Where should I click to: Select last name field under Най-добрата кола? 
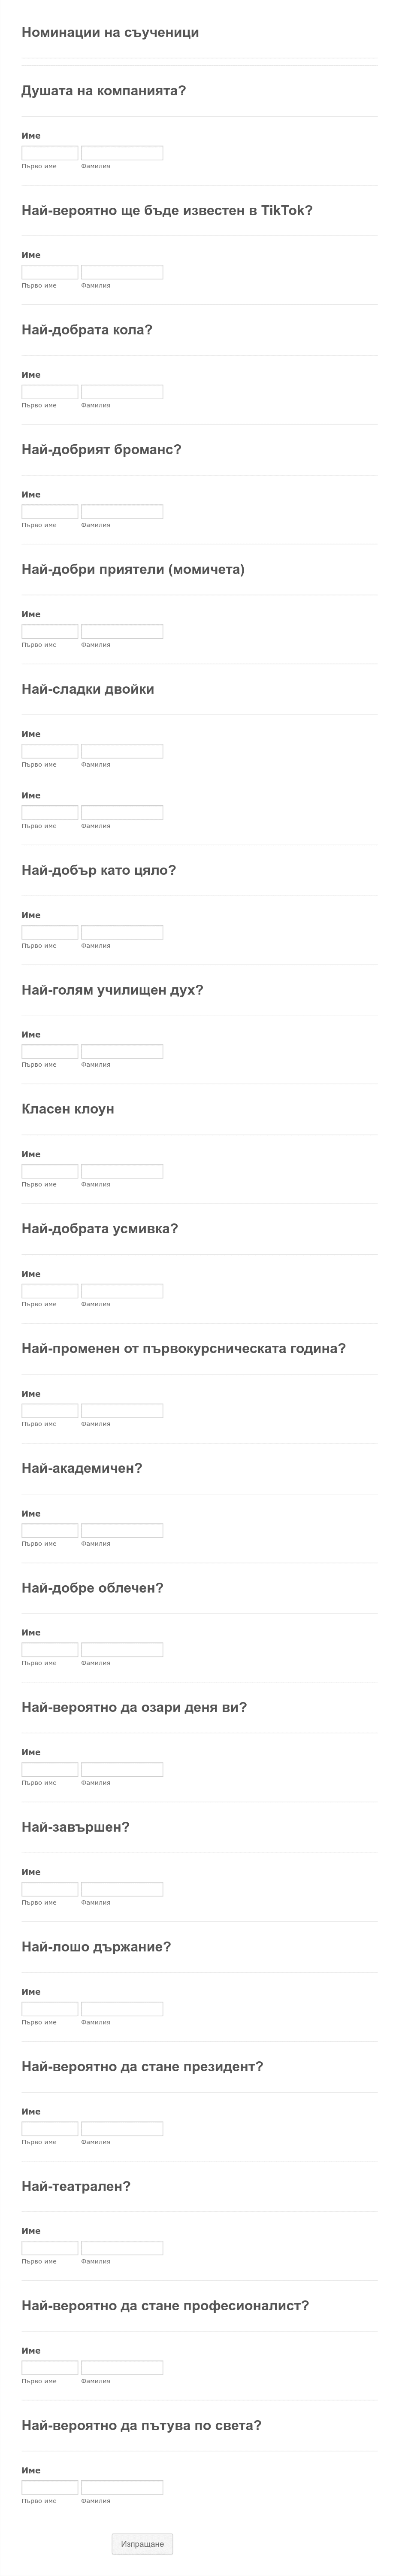click(122, 392)
